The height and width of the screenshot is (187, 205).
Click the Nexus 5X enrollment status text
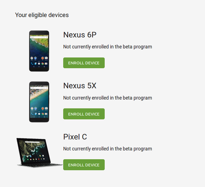point(108,98)
